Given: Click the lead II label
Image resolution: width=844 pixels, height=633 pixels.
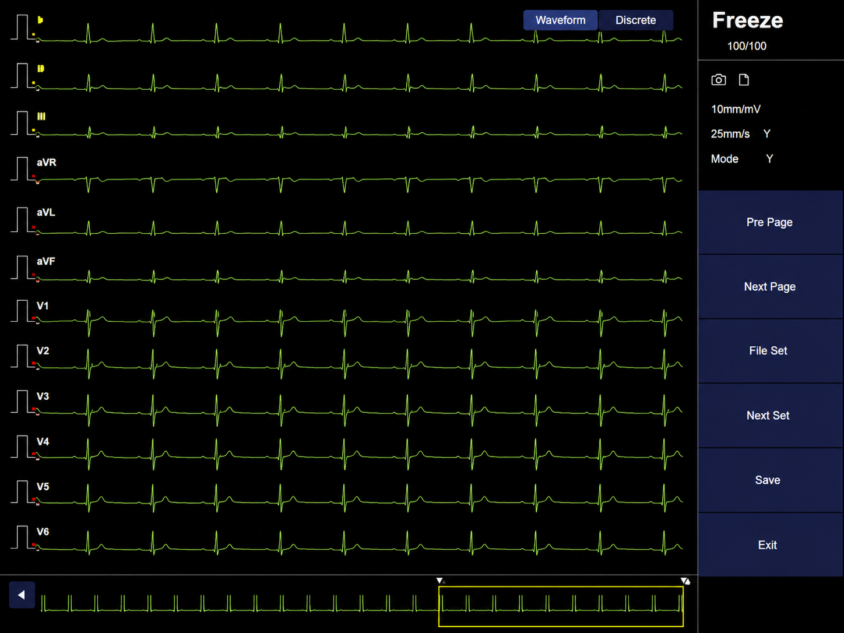Looking at the screenshot, I should click(x=41, y=69).
